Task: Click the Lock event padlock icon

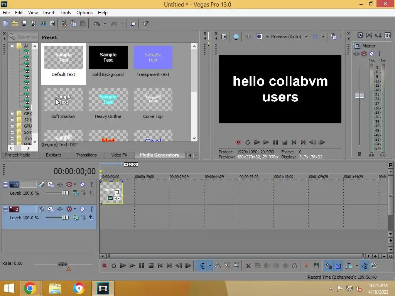Action: click(x=294, y=266)
